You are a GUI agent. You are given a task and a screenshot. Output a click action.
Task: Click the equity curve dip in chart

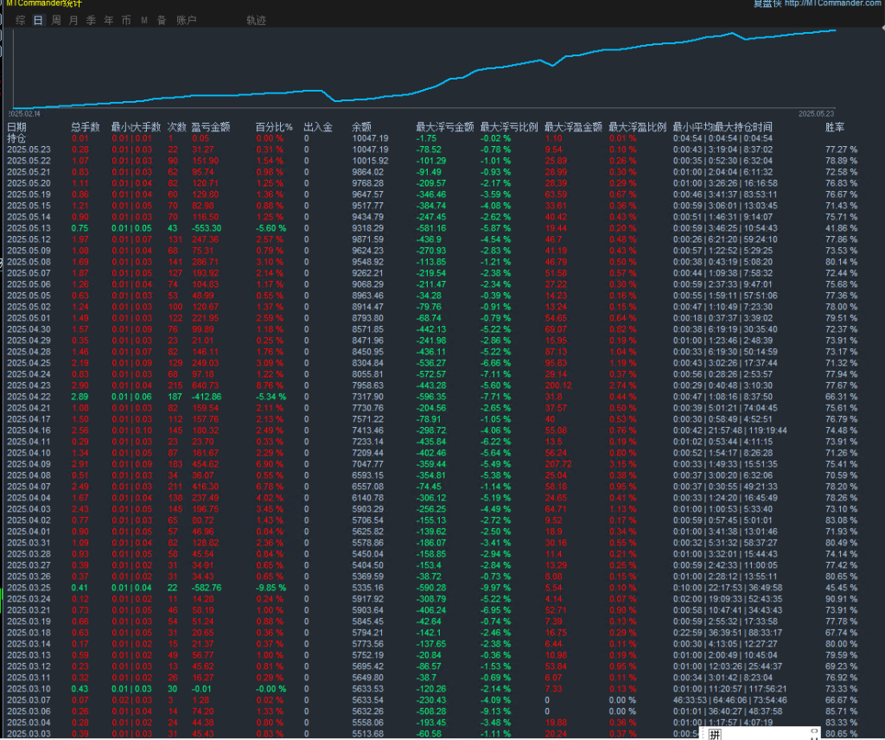click(337, 100)
